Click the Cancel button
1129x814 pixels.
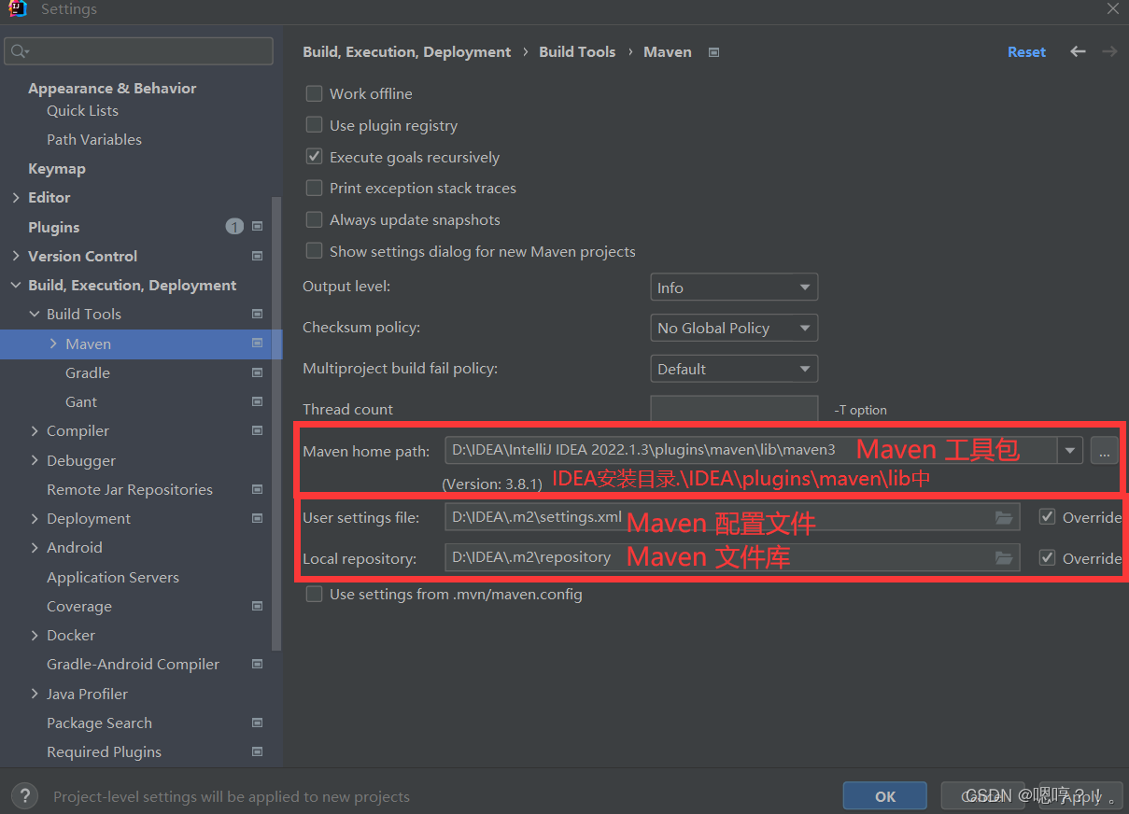tap(983, 796)
